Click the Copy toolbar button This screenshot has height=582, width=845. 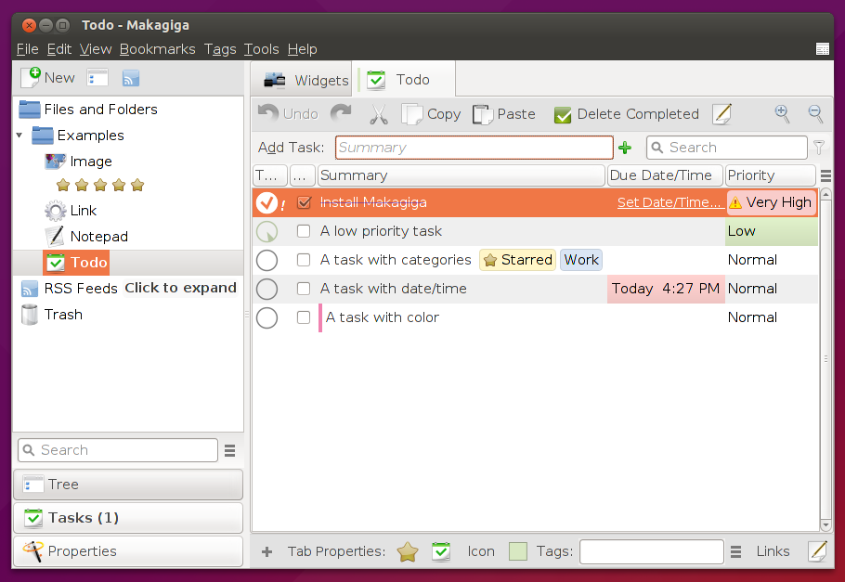click(x=431, y=114)
